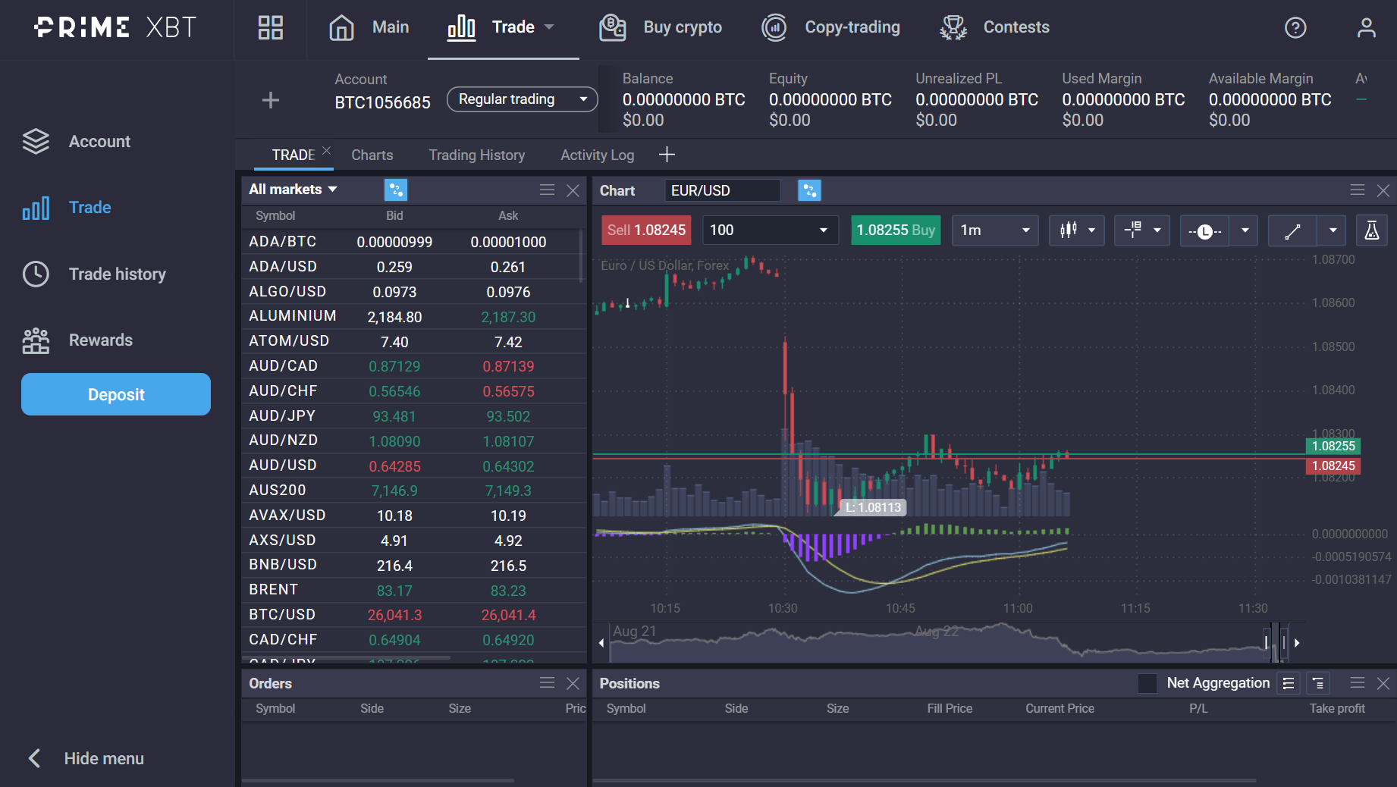
Task: Open the dashboard grid icon
Action: (x=271, y=27)
